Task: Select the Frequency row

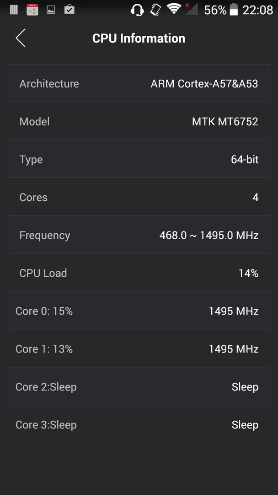Action: click(x=139, y=235)
